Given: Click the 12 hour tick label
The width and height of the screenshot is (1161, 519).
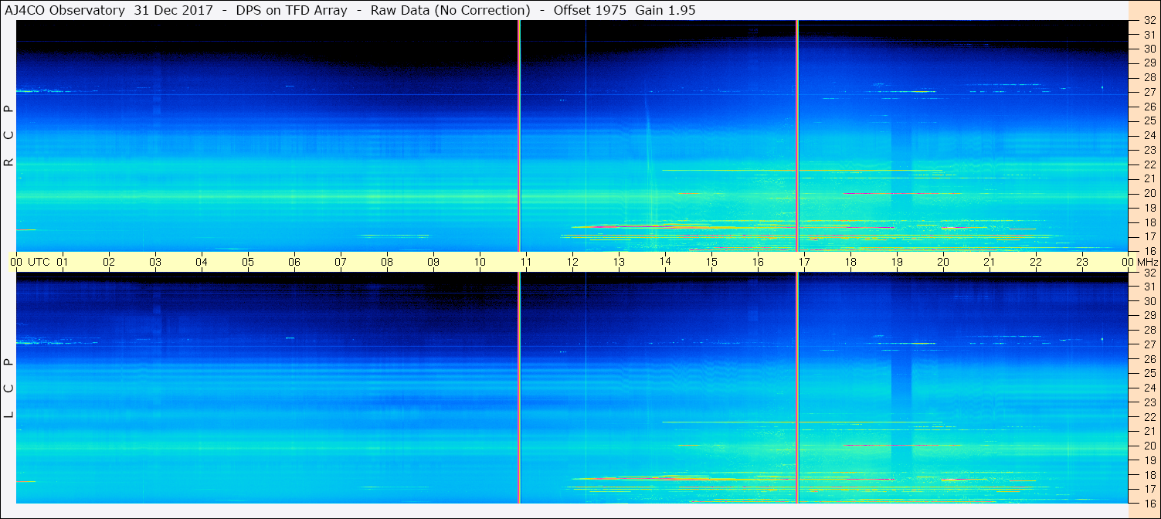Looking at the screenshot, I should pos(572,262).
